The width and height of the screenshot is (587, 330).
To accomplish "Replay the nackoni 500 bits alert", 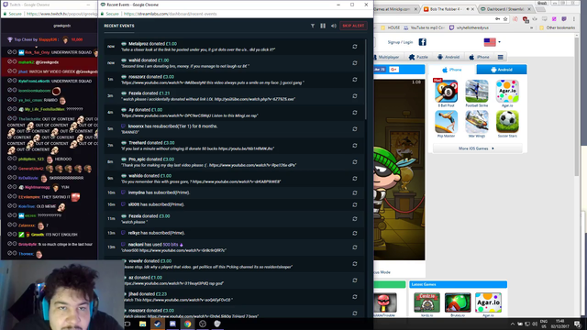I will click(355, 247).
